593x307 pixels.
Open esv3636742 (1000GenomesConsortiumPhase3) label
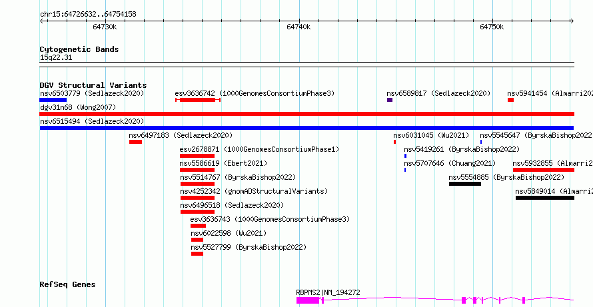255,93
